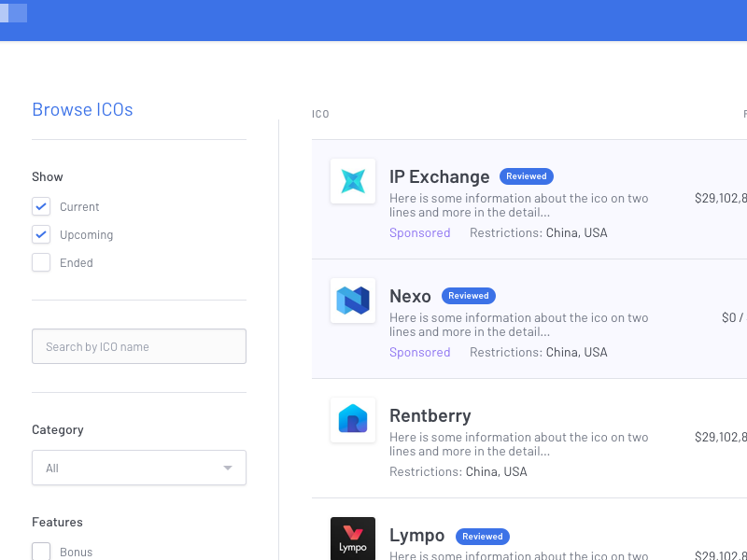The width and height of the screenshot is (747, 560).
Task: Click the Category dropdown arrow
Action: pyautogui.click(x=228, y=468)
